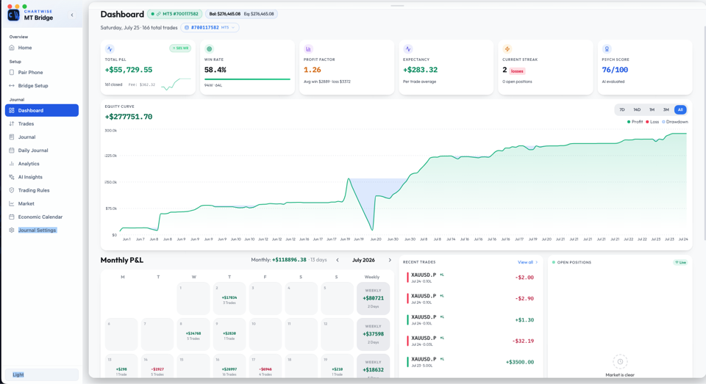Click the Live badge in Open Positions
Image resolution: width=706 pixels, height=384 pixels.
[680, 262]
